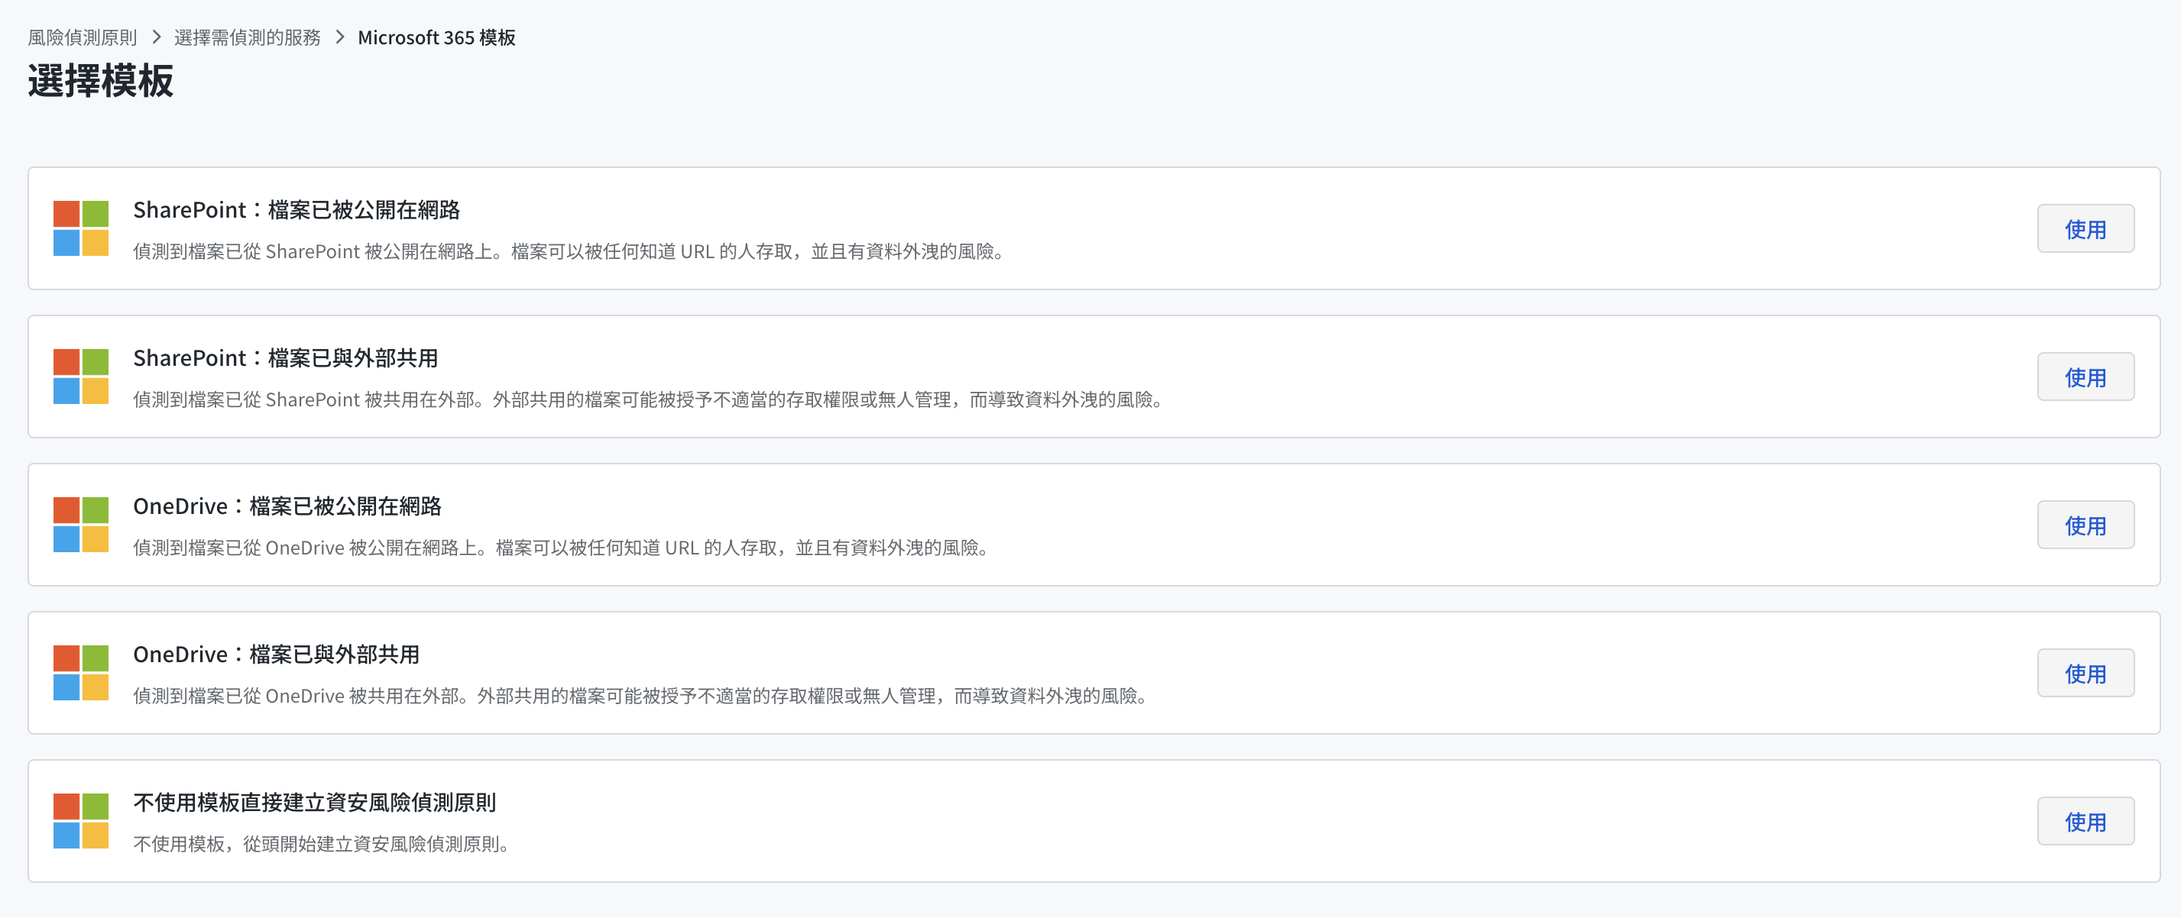The width and height of the screenshot is (2181, 918).
Task: Use the SharePoint：檔案已與外部共用 template
Action: pos(2085,377)
